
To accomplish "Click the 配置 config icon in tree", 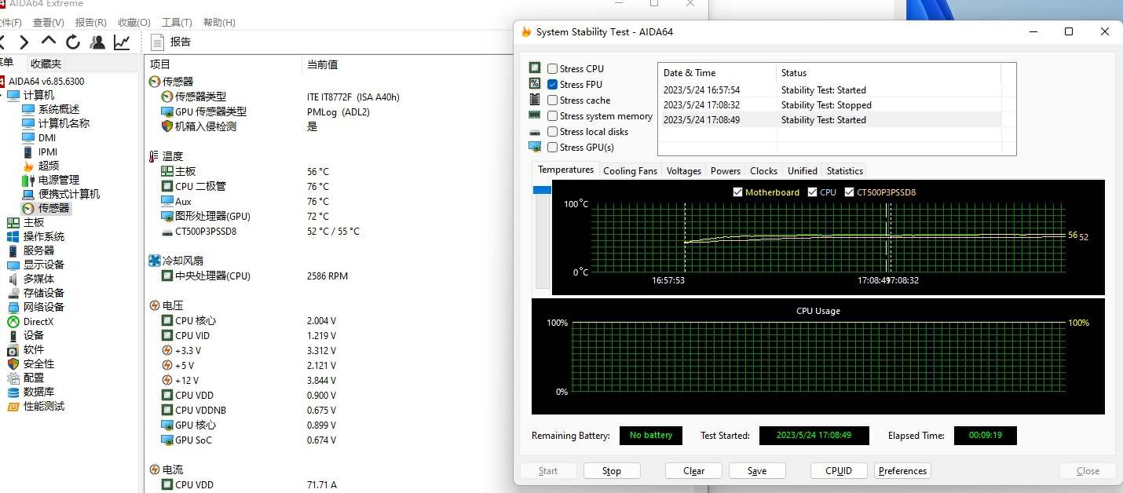I will tap(13, 378).
